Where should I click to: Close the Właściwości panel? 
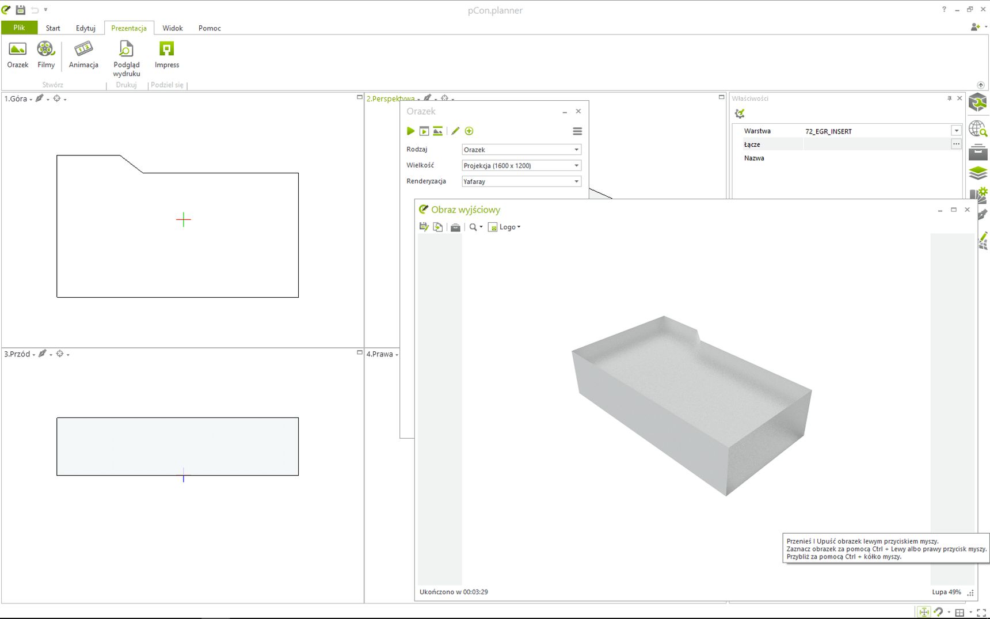pos(959,98)
